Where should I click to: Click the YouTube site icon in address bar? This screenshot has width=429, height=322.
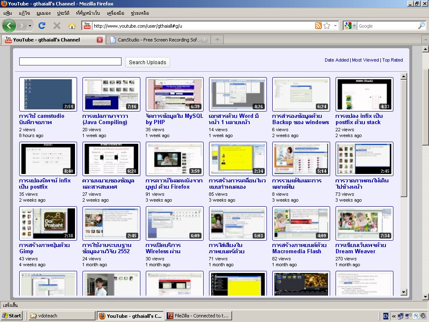click(87, 26)
